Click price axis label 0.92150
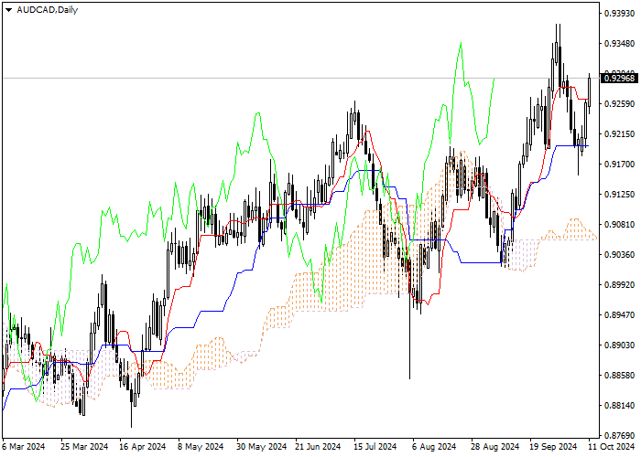The image size is (641, 457). tap(620, 134)
